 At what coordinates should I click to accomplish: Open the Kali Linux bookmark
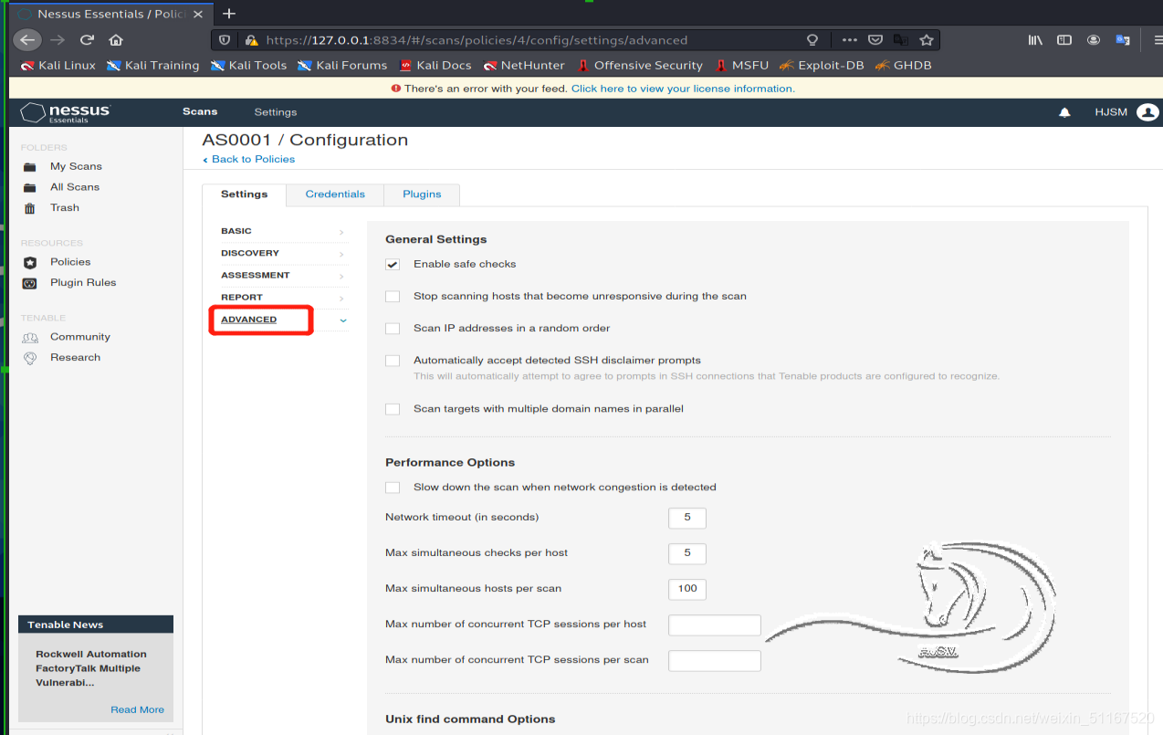58,66
